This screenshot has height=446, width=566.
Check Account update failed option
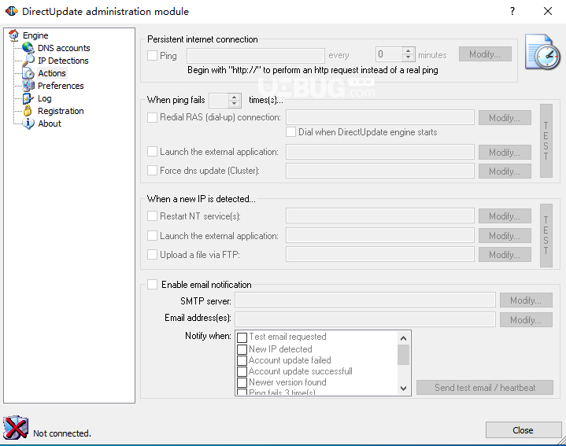tap(242, 360)
